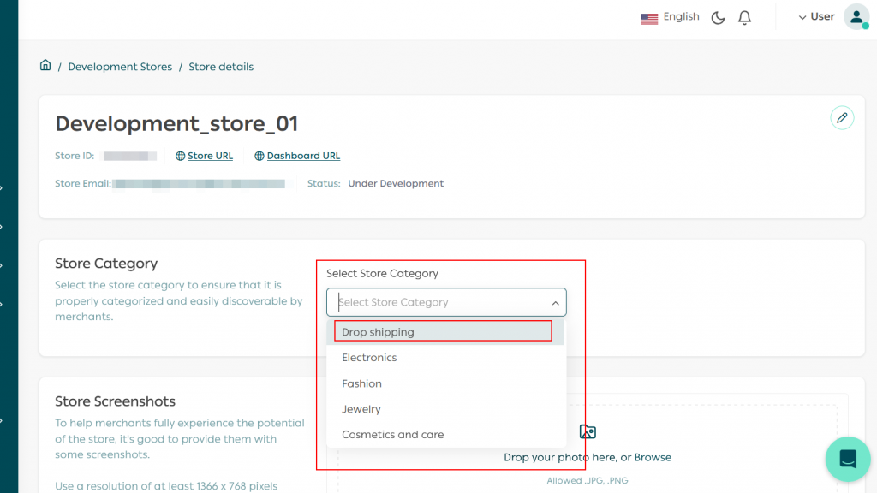
Task: Click the Select Store Category input
Action: (x=446, y=302)
